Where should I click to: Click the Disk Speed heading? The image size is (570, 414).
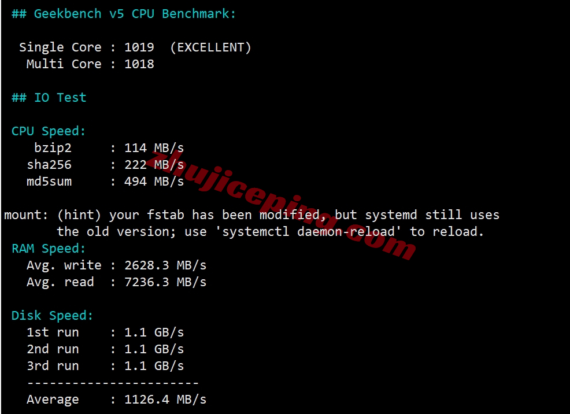point(52,316)
